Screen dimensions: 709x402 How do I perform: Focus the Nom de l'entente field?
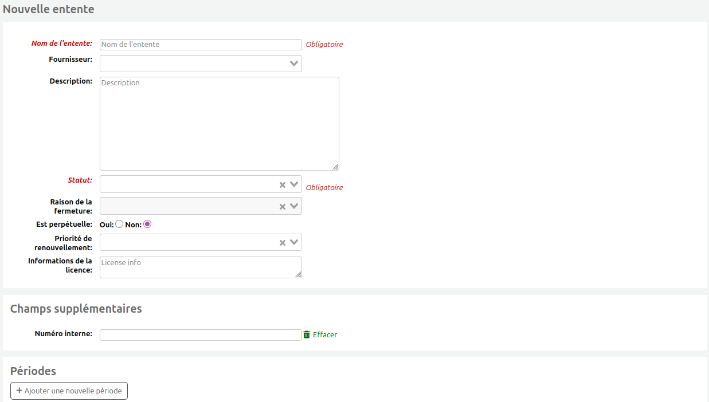(201, 45)
